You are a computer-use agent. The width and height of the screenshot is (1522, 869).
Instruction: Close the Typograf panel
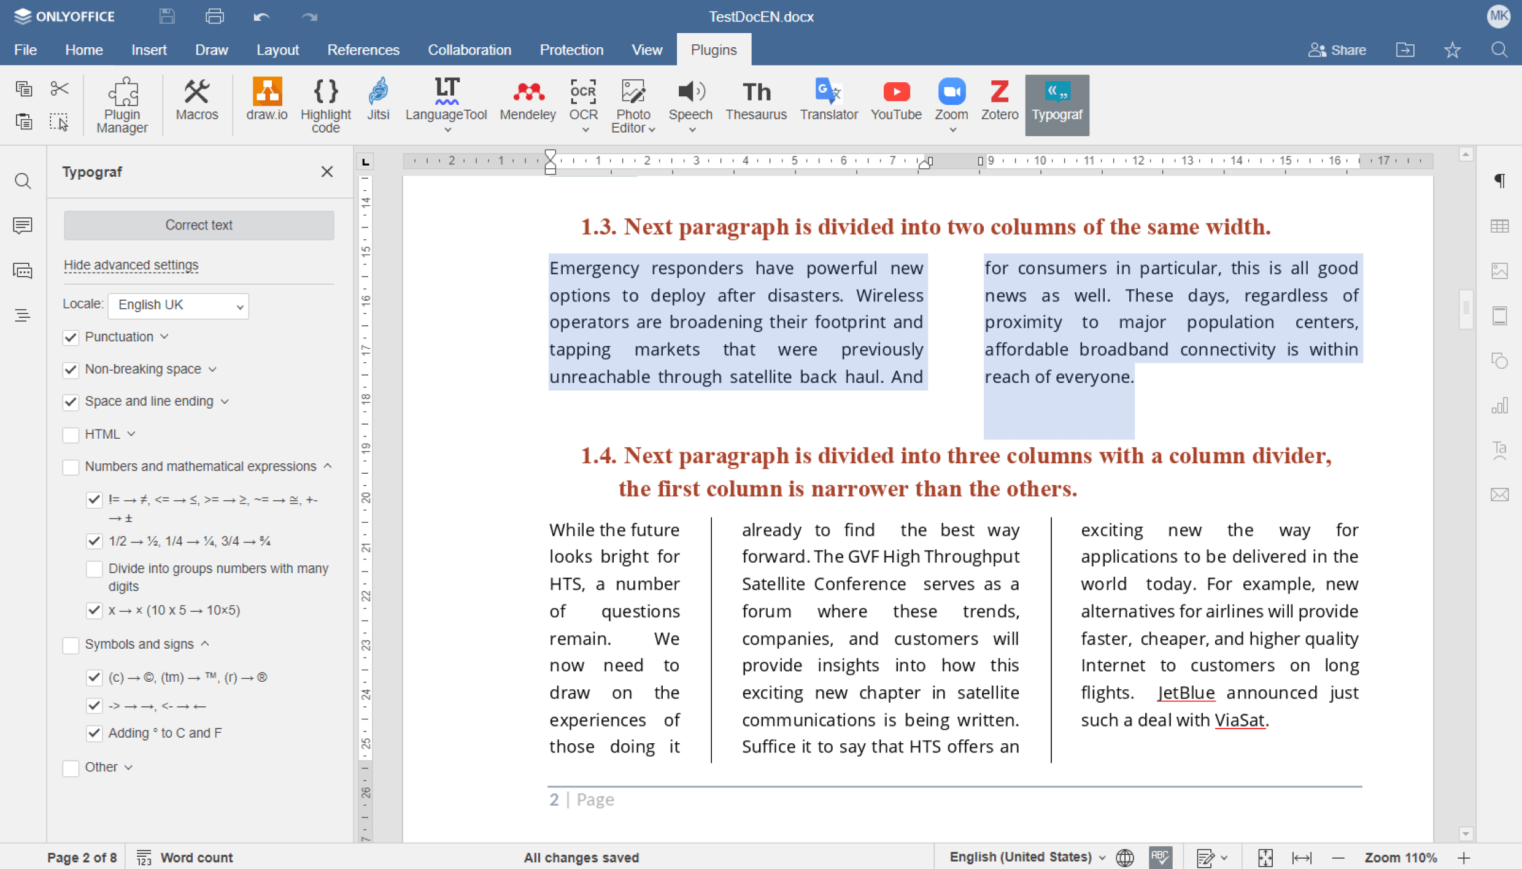coord(327,172)
